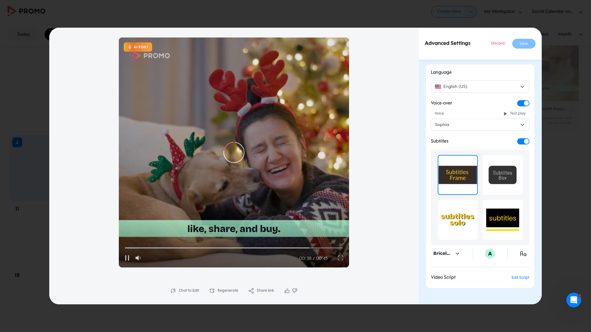Click the 00:38 / 00:45 time display
This screenshot has width=591, height=332.
click(x=313, y=258)
